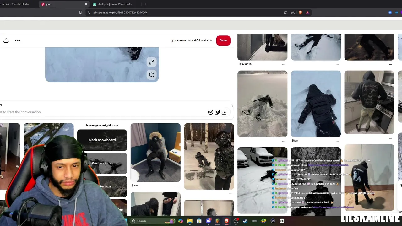Viewport: 402px width, 226px height.
Task: Click the pin share upload icon
Action: point(6,40)
